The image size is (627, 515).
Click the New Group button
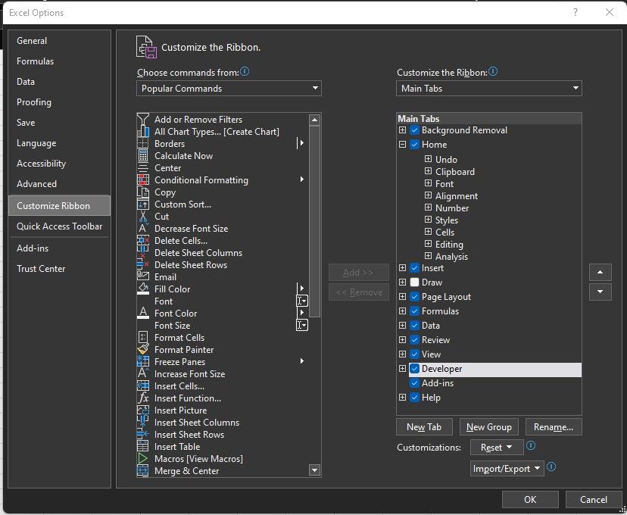pyautogui.click(x=488, y=427)
